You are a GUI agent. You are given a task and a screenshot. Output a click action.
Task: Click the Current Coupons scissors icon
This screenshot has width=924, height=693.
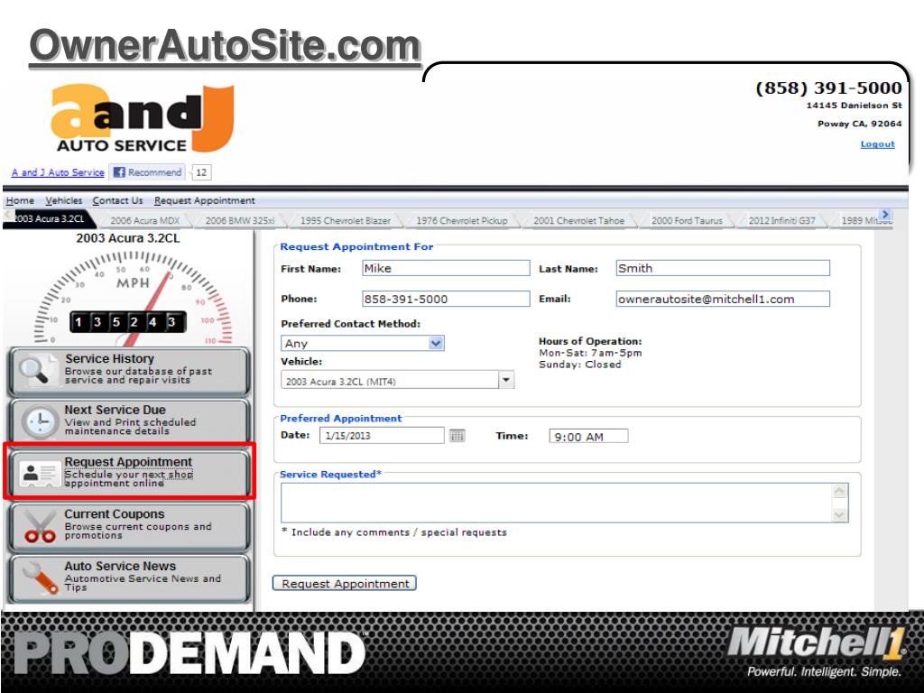(x=40, y=526)
